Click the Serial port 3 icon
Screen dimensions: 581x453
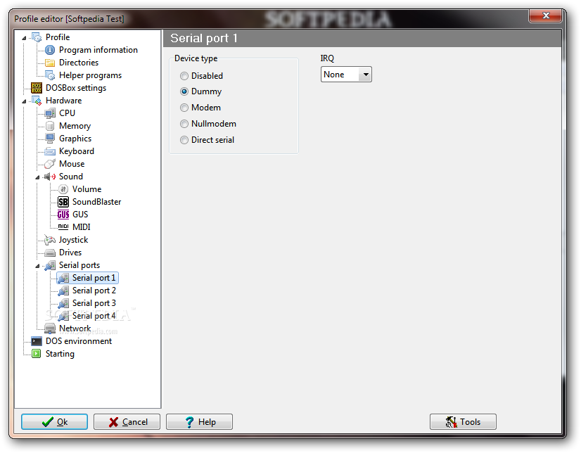(63, 303)
